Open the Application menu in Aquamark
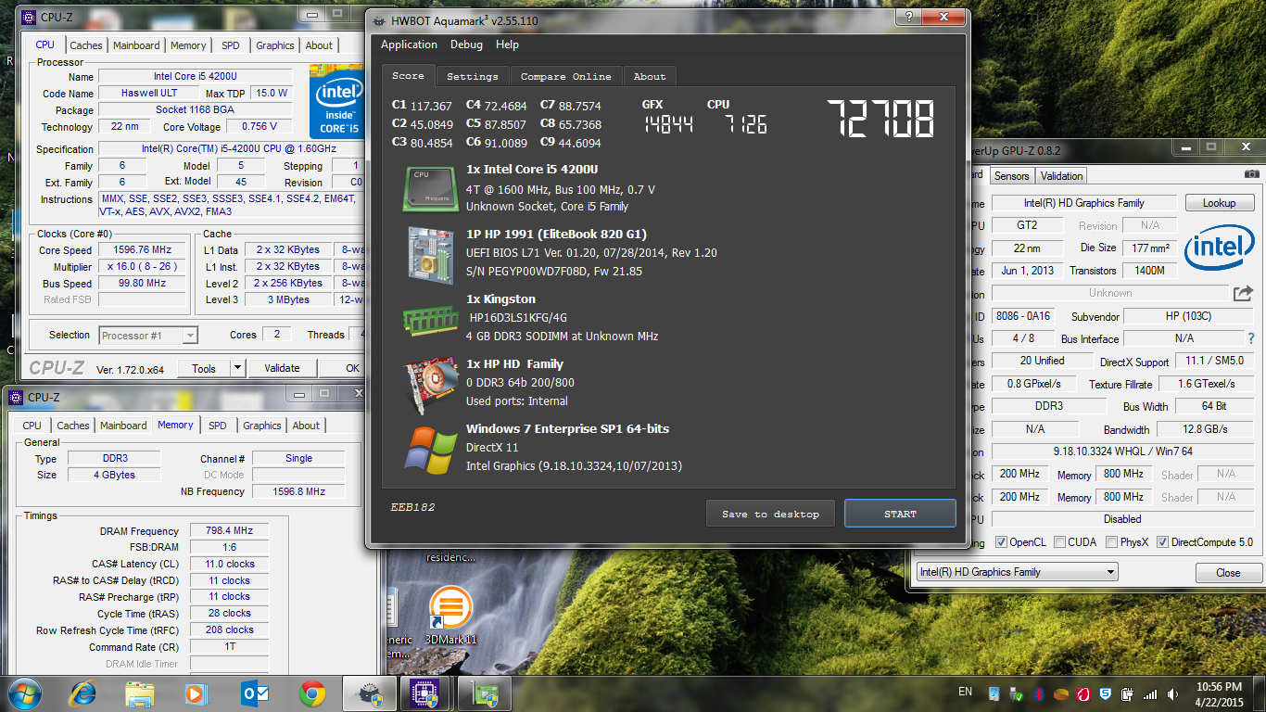 [x=409, y=44]
